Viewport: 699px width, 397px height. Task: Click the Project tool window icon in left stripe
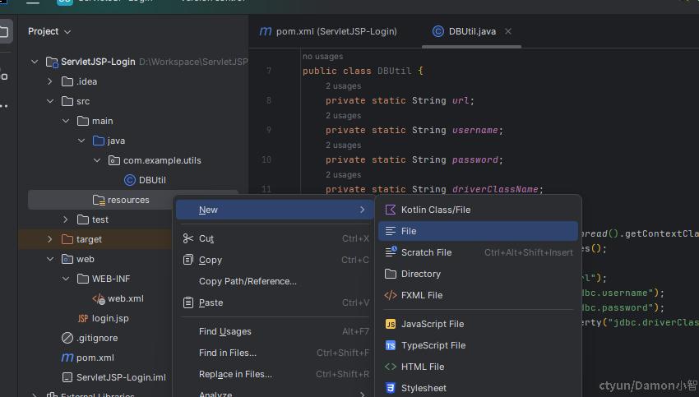(3, 31)
